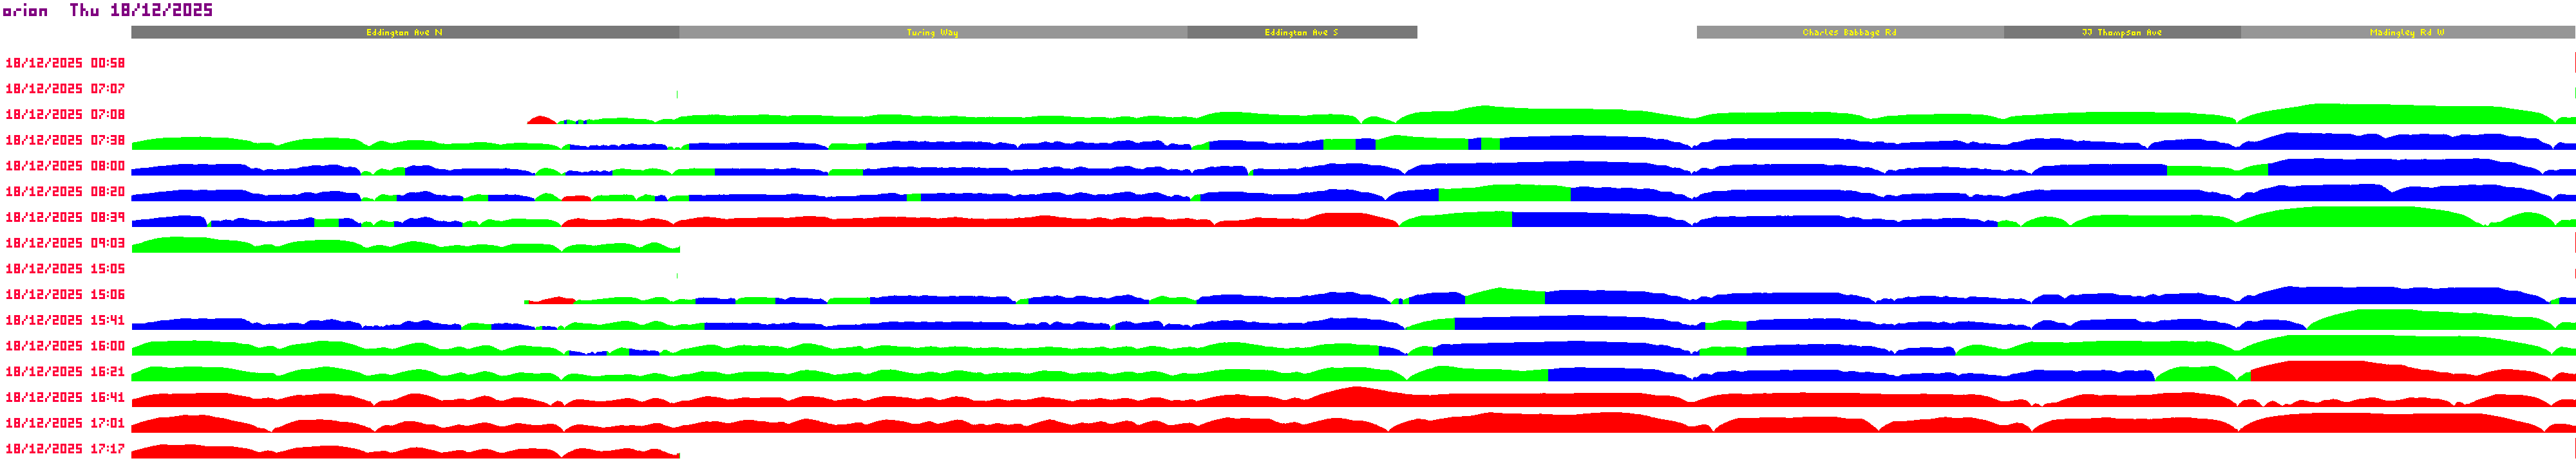The width and height of the screenshot is (2576, 463).
Task: Click the 07:38 journey timestamp label
Action: coord(65,141)
